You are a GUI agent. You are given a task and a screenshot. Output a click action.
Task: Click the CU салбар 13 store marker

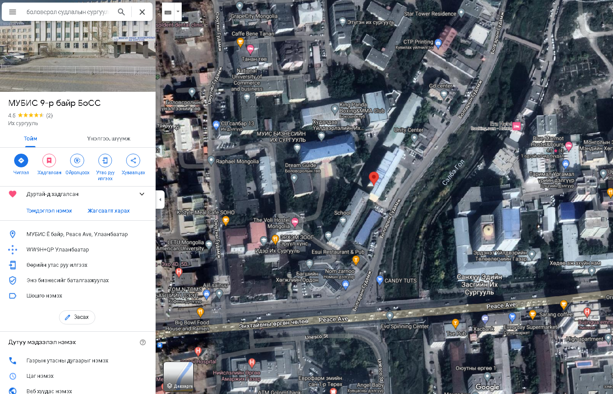[216, 125]
